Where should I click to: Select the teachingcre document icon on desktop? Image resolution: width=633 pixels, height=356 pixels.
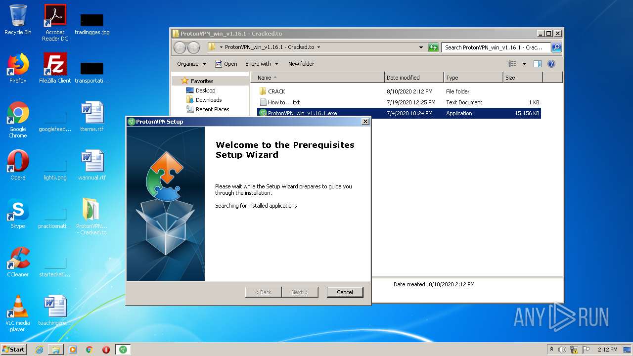point(55,311)
